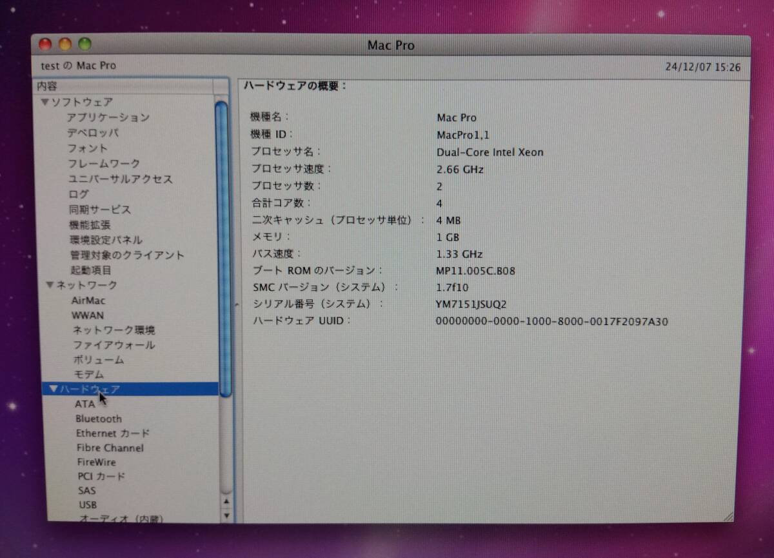774x558 pixels.
Task: Select 環境設定パネル in the sidebar
Action: 106,240
